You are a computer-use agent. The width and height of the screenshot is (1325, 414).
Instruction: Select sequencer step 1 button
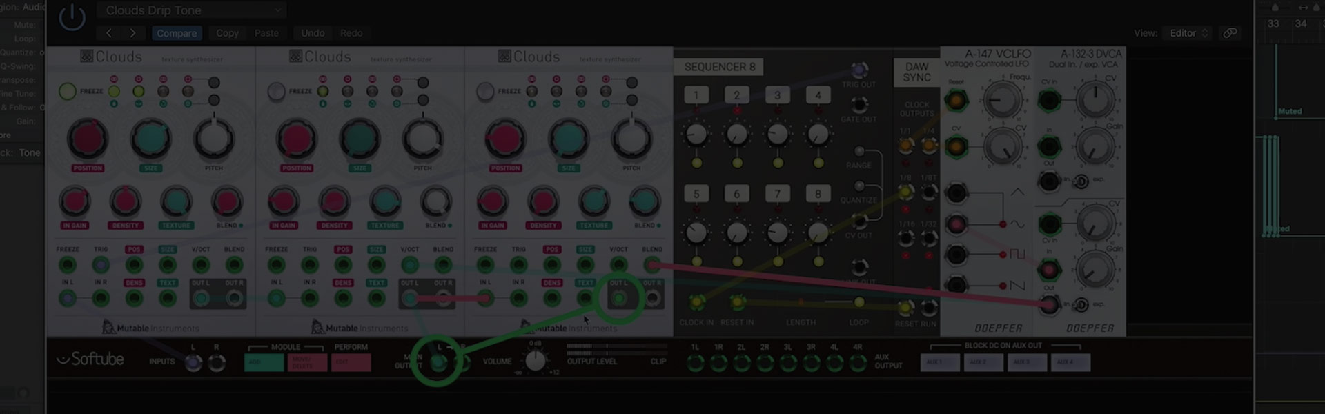[x=696, y=95]
